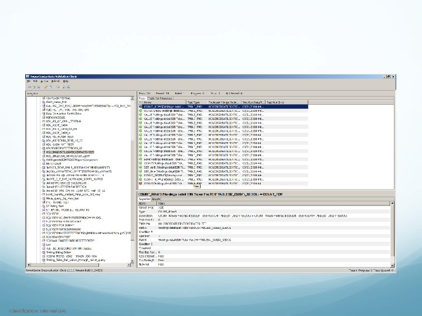Screen dimensions: 422x316
Task: Click the Description property row
Action: coord(264,216)
